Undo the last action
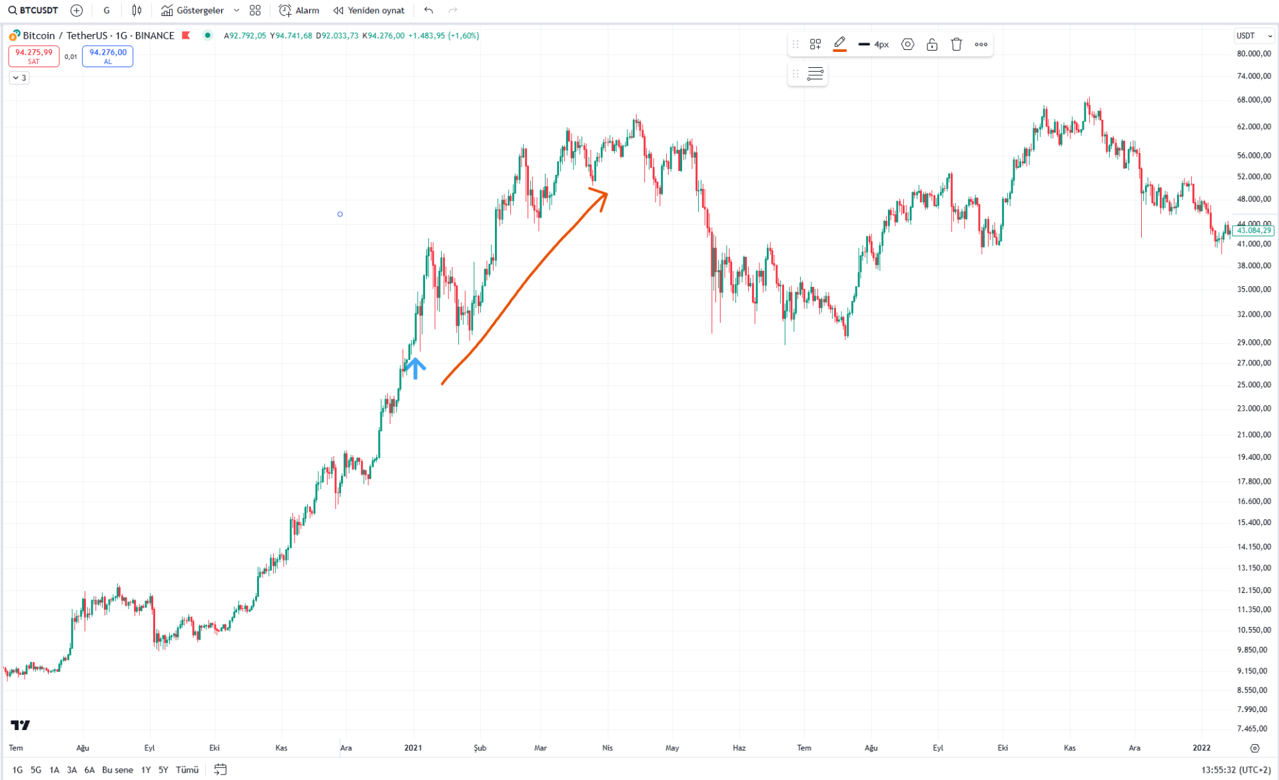The width and height of the screenshot is (1279, 780). (x=428, y=10)
